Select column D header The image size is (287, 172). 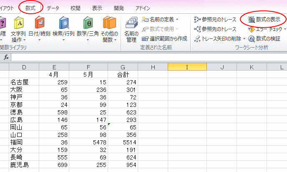tap(24, 67)
